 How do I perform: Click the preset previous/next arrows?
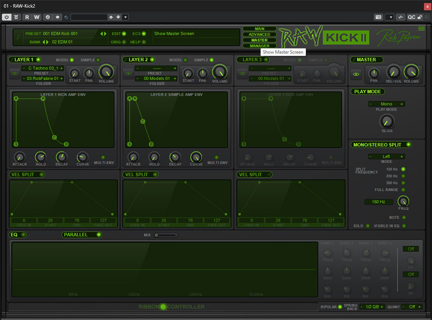click(x=103, y=34)
